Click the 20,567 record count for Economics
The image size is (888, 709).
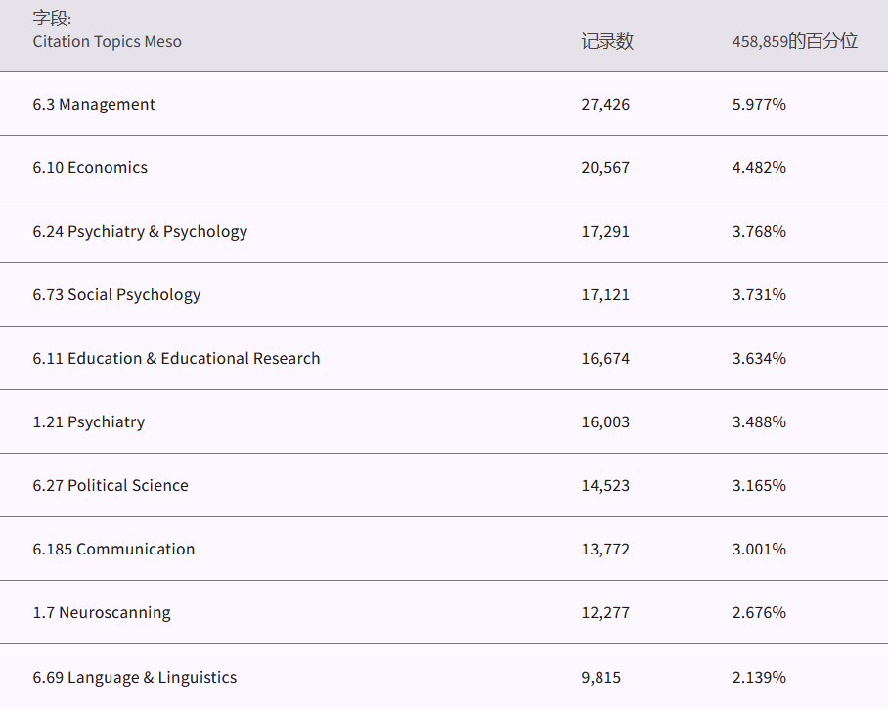(x=605, y=168)
